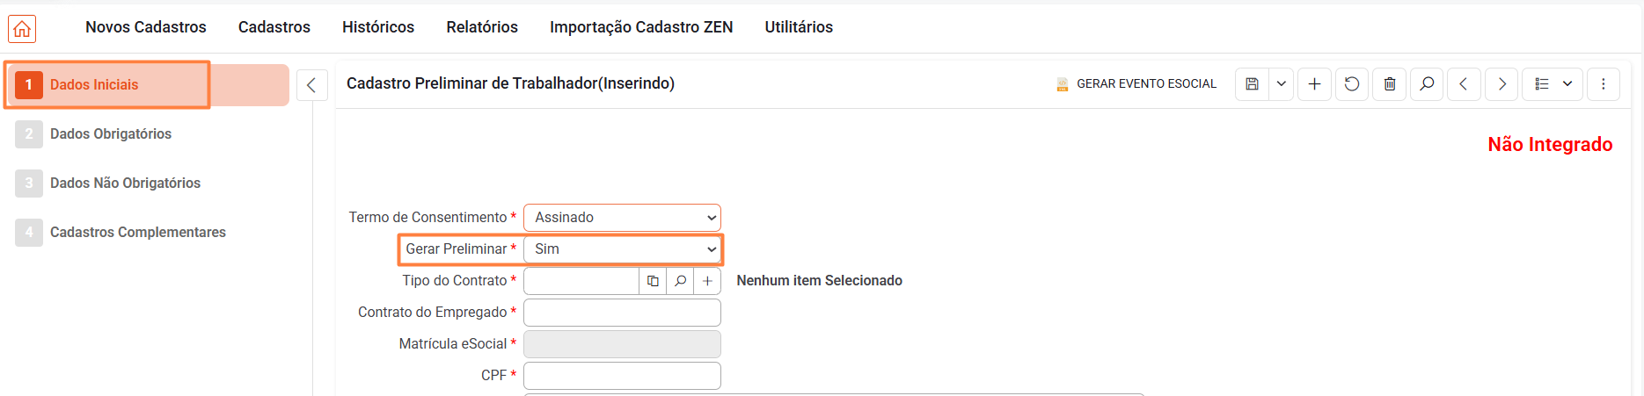Click the CPF input field

(x=622, y=376)
